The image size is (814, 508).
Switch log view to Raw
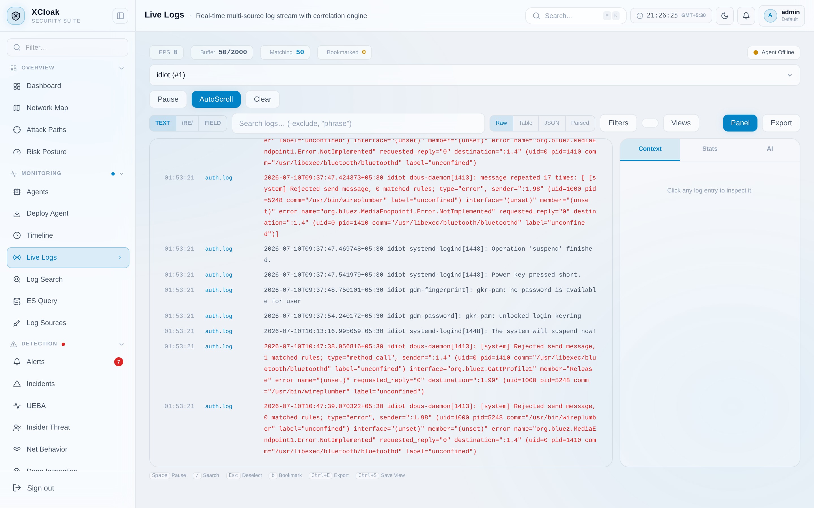501,123
